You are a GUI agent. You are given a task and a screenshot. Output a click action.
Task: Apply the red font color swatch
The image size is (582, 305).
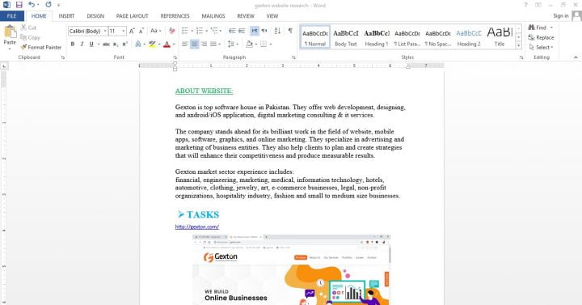(x=167, y=44)
